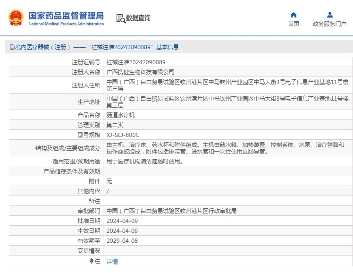Go to 首页 navigation item

[x=294, y=24]
